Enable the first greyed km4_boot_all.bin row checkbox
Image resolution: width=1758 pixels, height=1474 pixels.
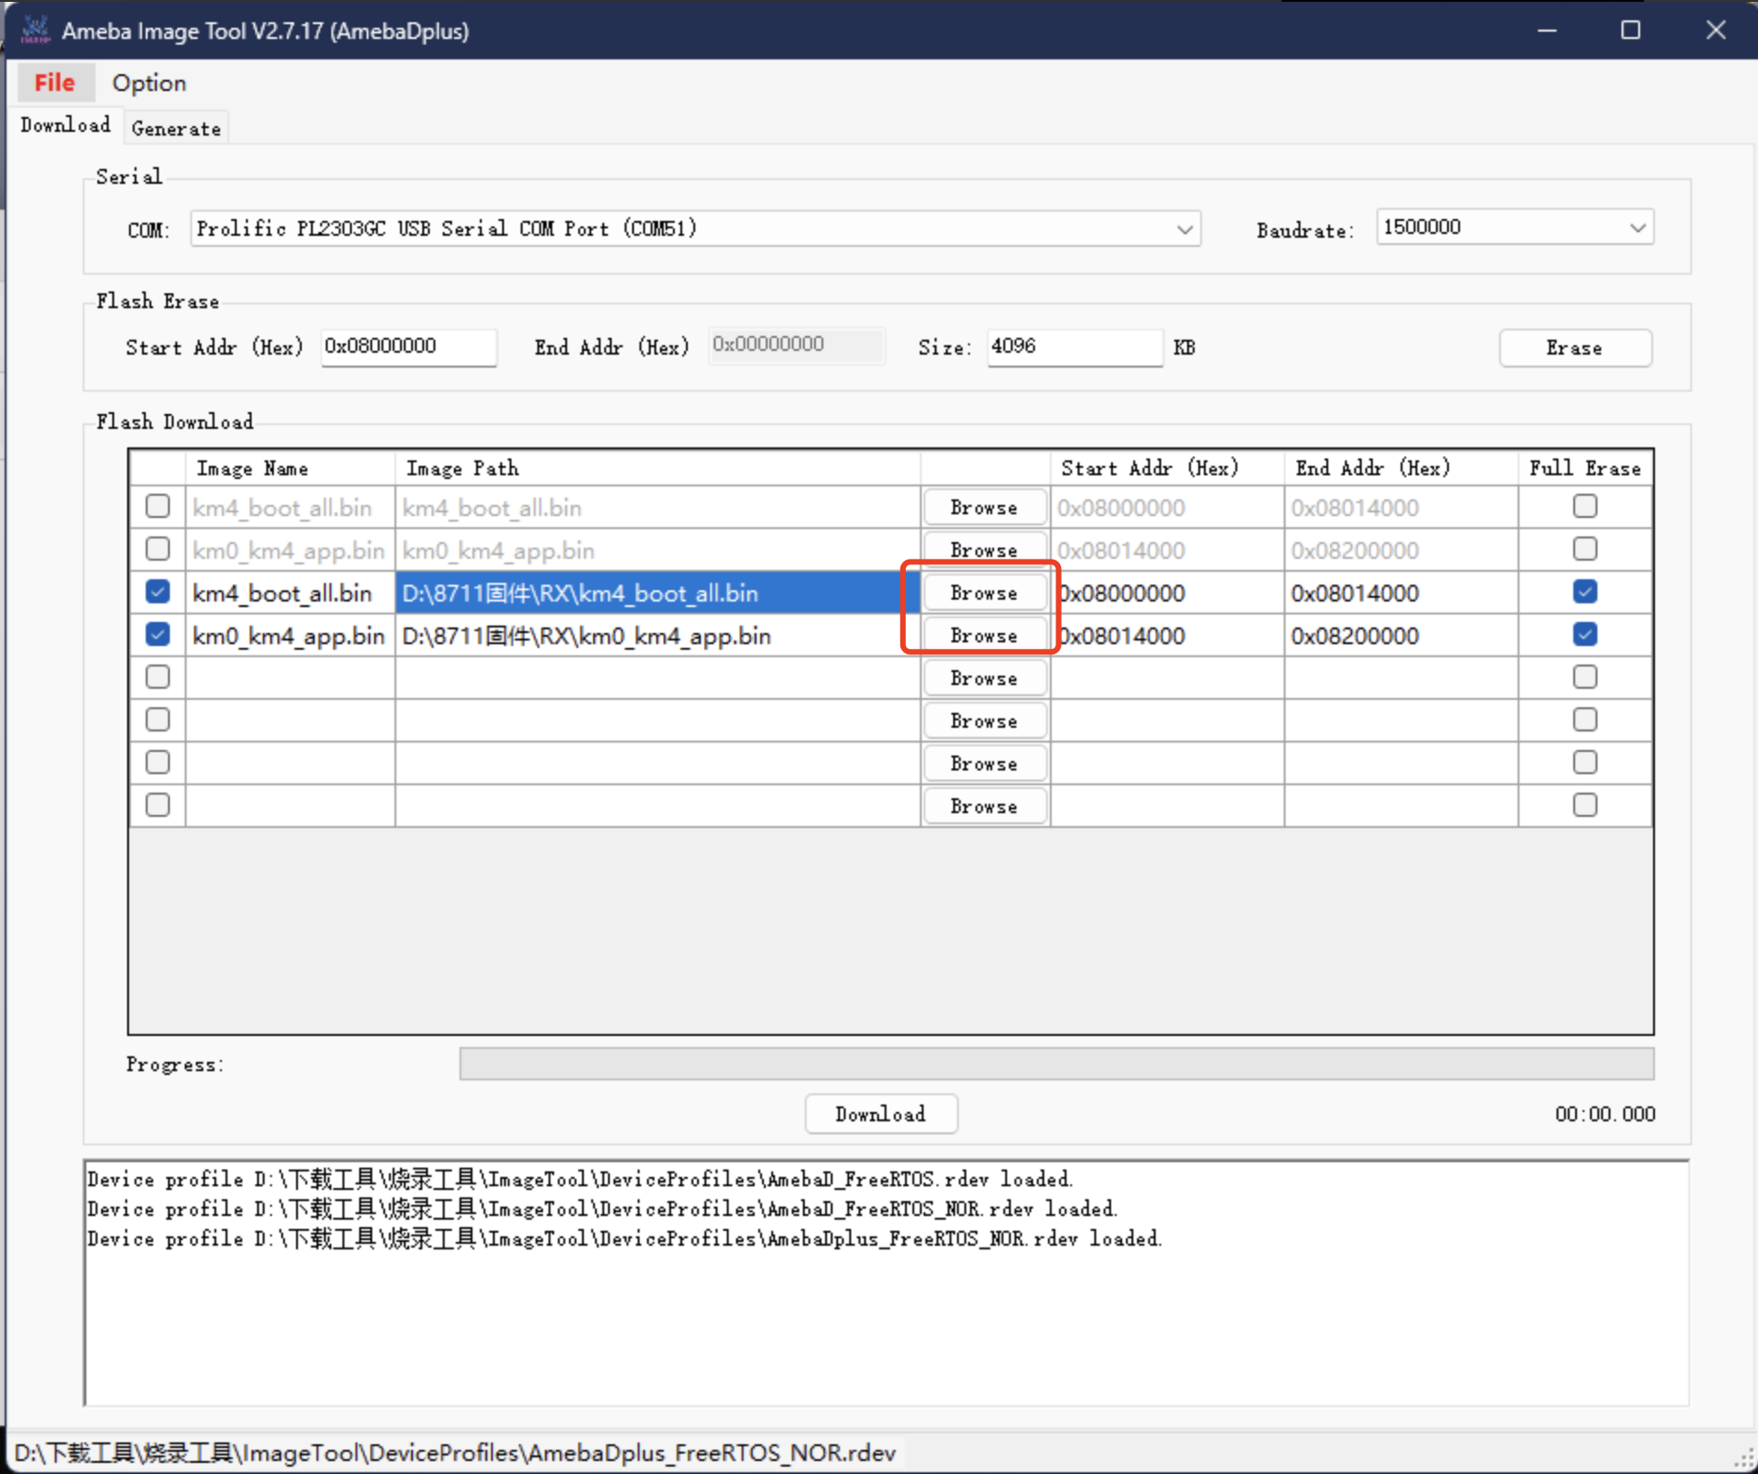pos(158,507)
